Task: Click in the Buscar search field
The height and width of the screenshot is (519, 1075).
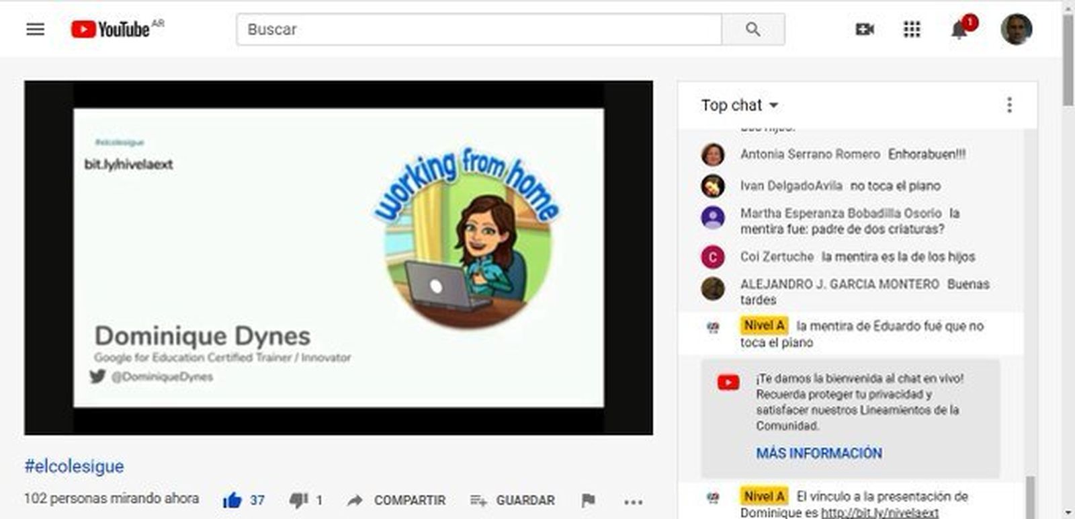Action: pyautogui.click(x=478, y=30)
